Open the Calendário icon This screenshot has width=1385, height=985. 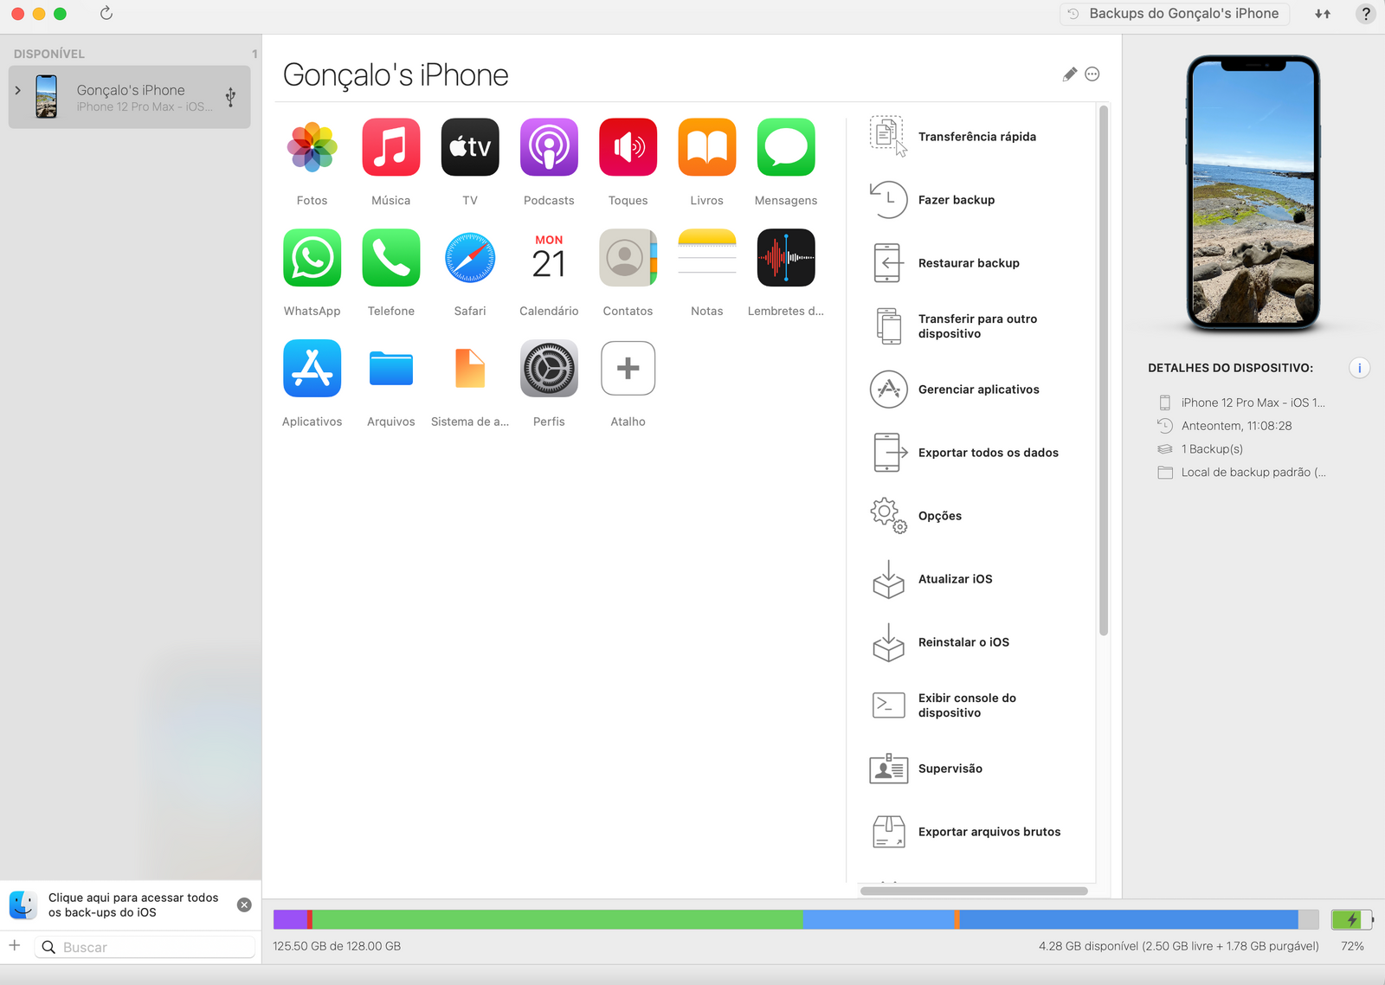(x=549, y=258)
